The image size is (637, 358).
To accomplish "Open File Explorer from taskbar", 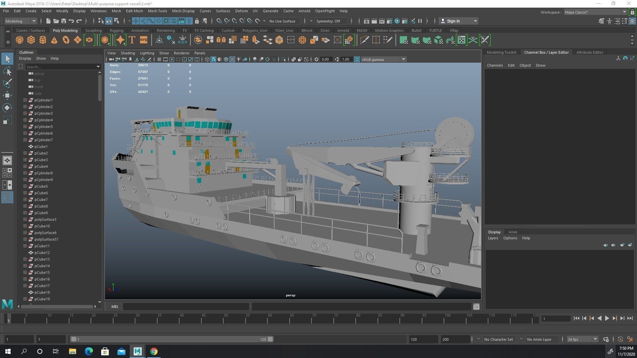I will [73, 351].
